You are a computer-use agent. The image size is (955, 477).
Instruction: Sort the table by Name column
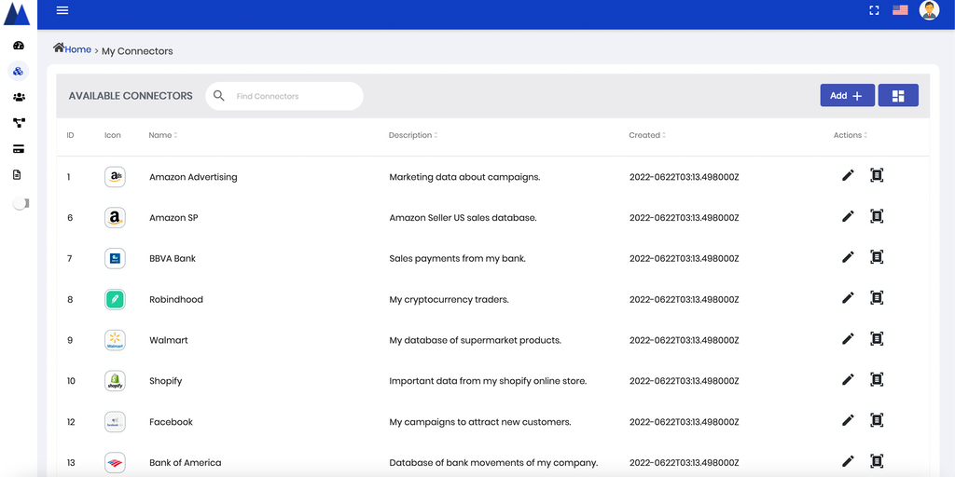coord(162,135)
